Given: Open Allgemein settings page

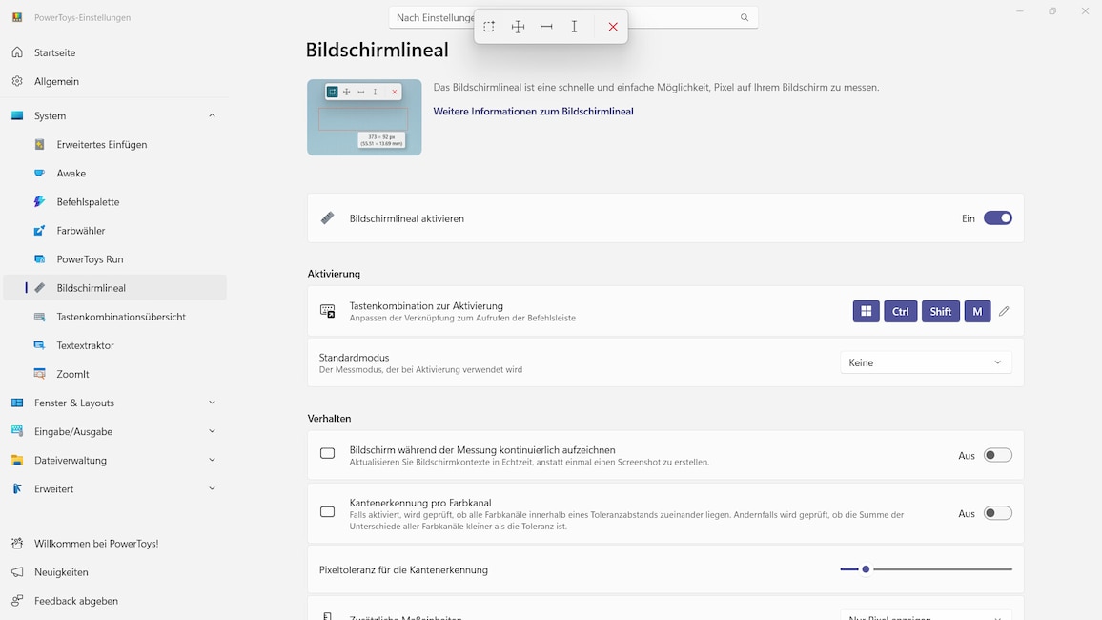Looking at the screenshot, I should (115, 81).
